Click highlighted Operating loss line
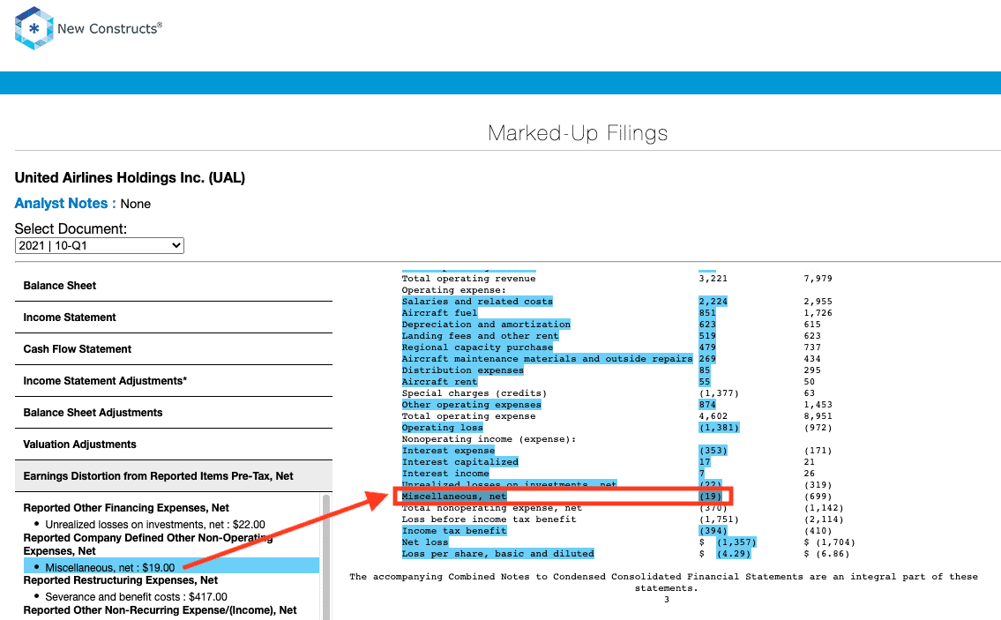The height and width of the screenshot is (620, 1001). click(x=442, y=428)
